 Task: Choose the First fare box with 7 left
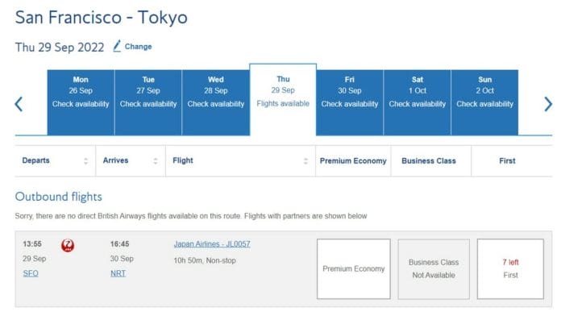tap(510, 268)
